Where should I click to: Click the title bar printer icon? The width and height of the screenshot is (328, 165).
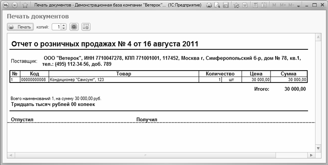(209, 5)
